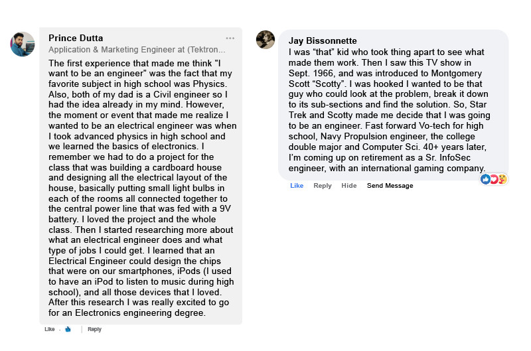
Task: Open the three-dot options on Prince Dutta's comment
Action: (x=230, y=38)
